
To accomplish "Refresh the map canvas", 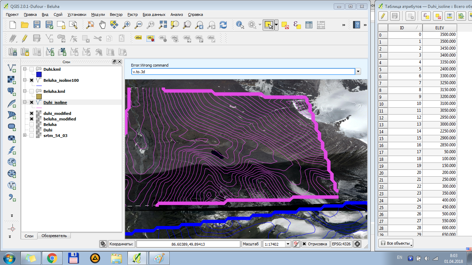I will (x=223, y=25).
